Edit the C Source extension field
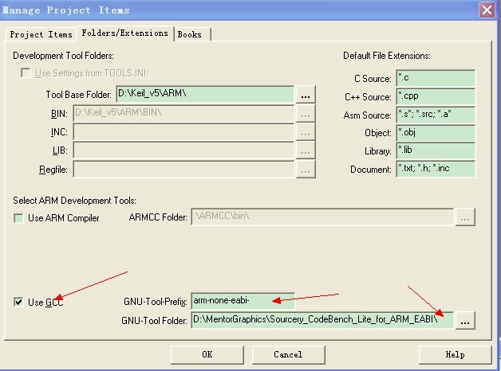The width and height of the screenshot is (501, 371). pos(435,78)
